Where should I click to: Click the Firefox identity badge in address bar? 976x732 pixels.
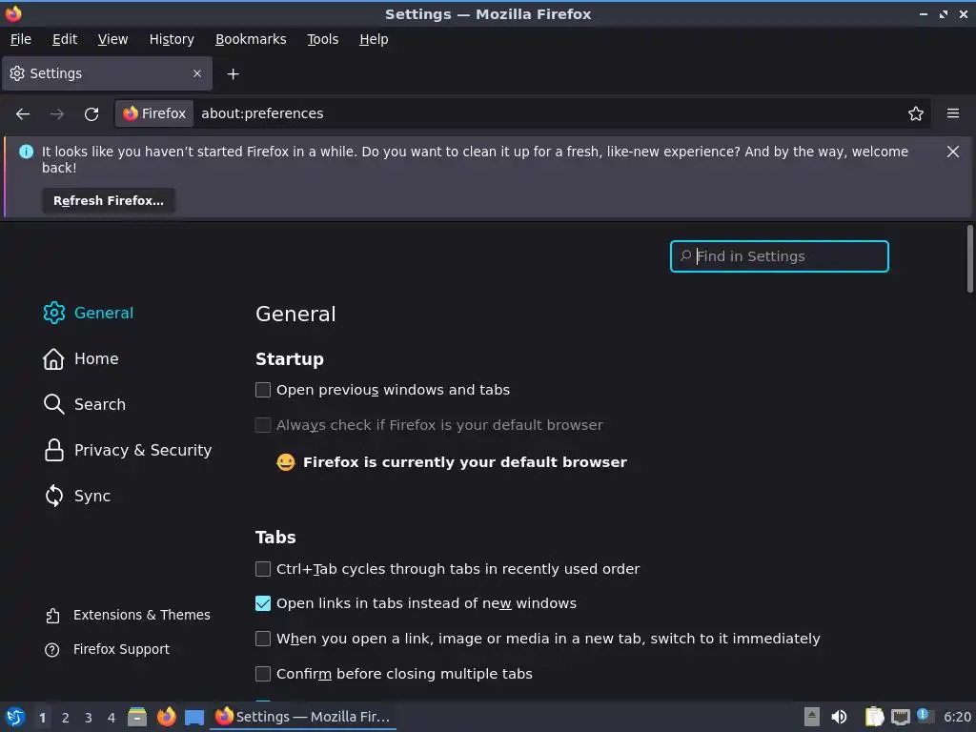point(154,113)
